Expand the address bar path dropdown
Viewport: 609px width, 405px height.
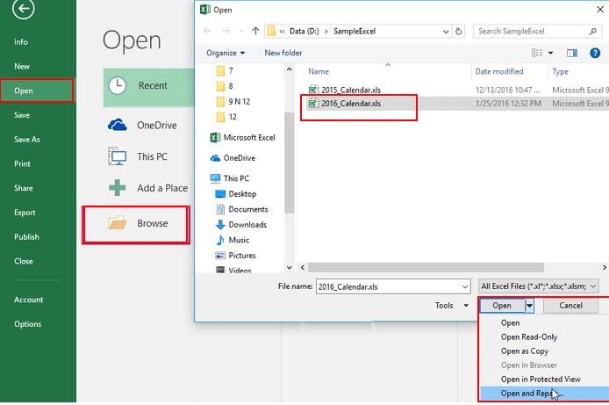(x=446, y=32)
